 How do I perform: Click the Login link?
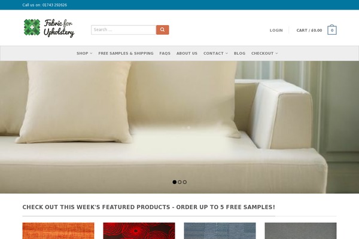coord(276,30)
